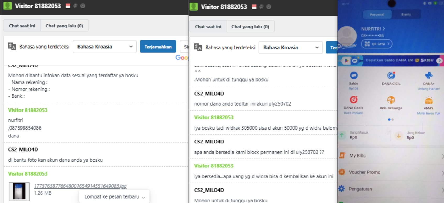Click the Voucher Promo icon
Image resolution: width=444 pixels, height=203 pixels.
point(342,172)
